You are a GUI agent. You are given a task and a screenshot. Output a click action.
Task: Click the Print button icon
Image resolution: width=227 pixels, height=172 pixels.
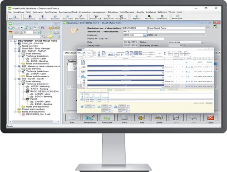(124, 118)
